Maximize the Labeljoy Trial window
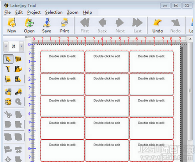195x162 pixels. click(176, 5)
